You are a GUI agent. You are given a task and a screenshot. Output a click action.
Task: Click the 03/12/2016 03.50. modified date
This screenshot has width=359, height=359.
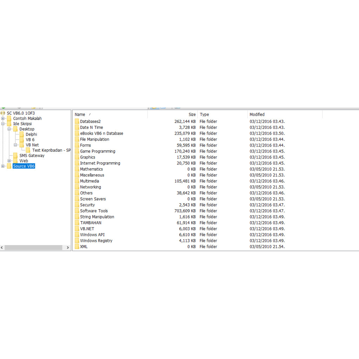coord(267,133)
